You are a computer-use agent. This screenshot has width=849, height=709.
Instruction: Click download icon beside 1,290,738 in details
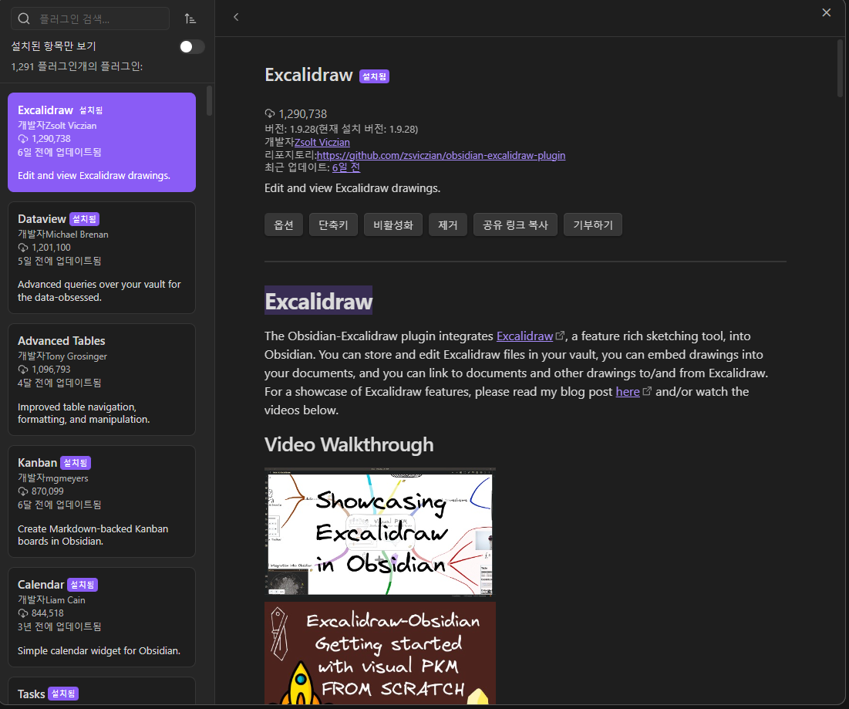click(270, 113)
